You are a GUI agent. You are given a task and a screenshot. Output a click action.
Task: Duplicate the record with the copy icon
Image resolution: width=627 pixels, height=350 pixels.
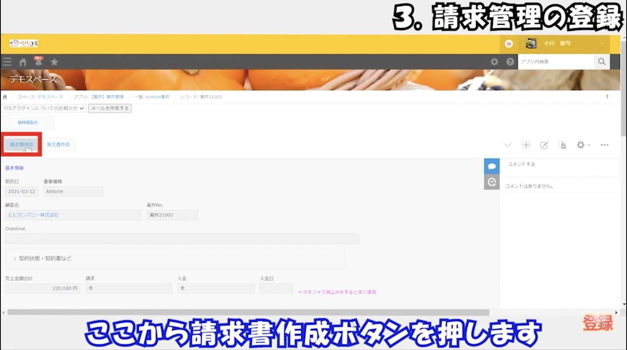pyautogui.click(x=563, y=145)
